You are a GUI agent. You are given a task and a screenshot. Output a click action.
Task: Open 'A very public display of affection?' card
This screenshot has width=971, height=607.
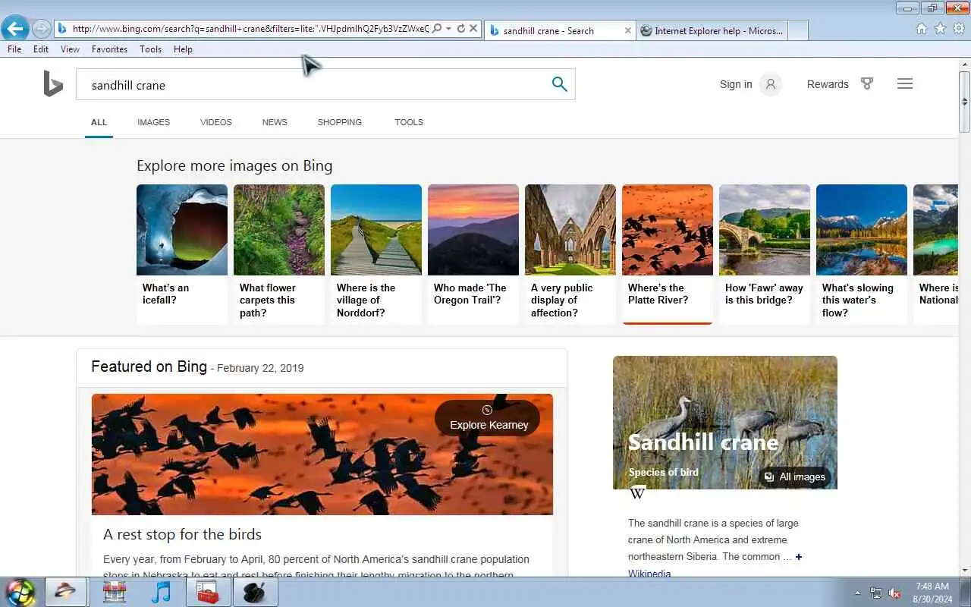[x=570, y=253]
